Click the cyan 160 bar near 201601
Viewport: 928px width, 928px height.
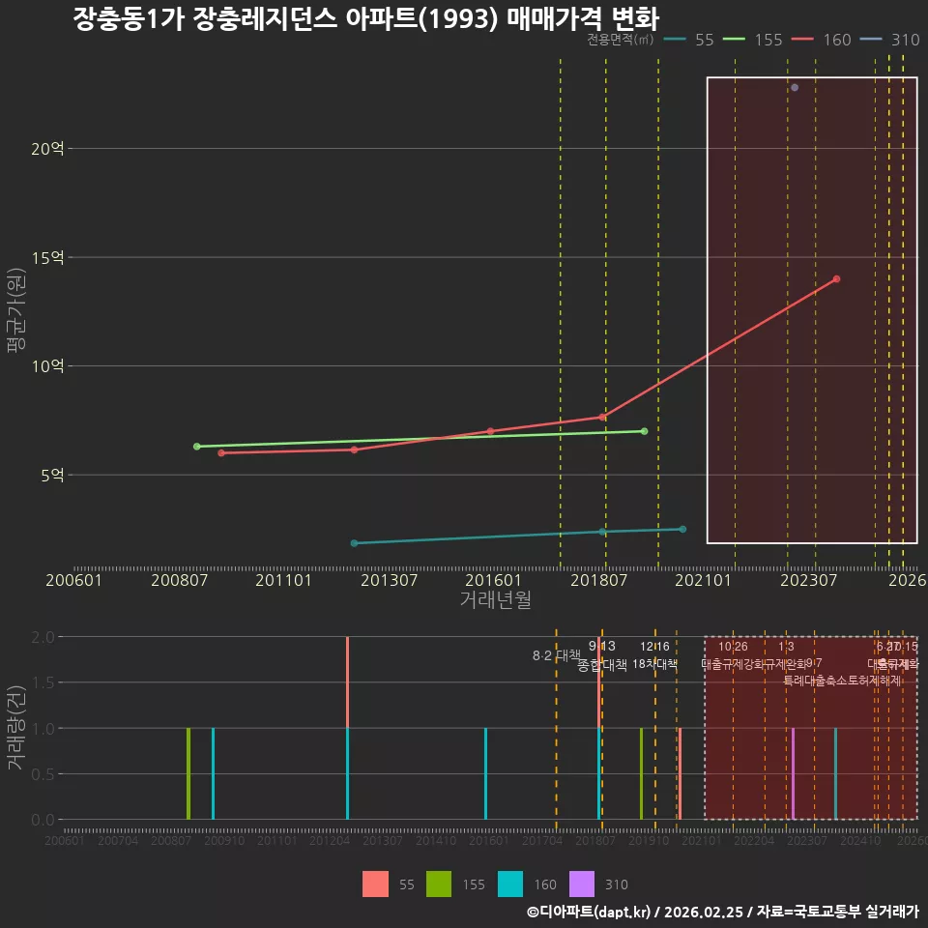click(x=485, y=773)
